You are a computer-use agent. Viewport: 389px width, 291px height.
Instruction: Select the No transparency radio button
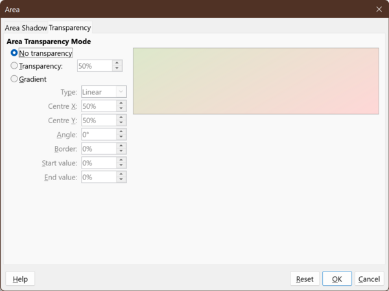(x=14, y=53)
